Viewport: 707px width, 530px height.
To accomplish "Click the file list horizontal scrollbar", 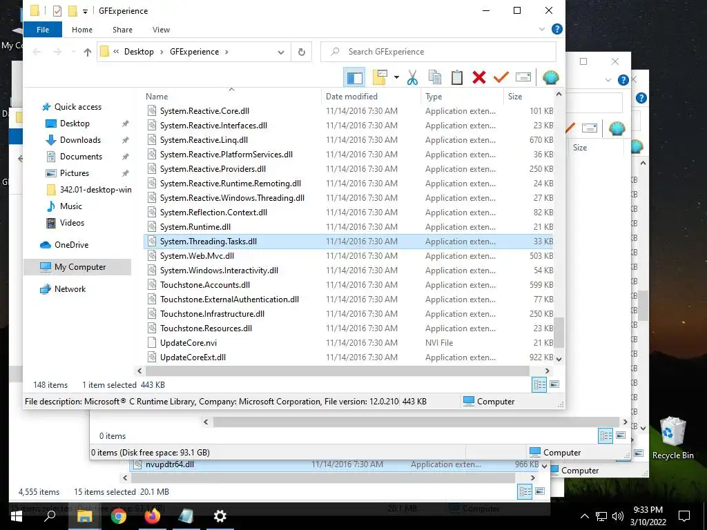I will click(x=337, y=371).
